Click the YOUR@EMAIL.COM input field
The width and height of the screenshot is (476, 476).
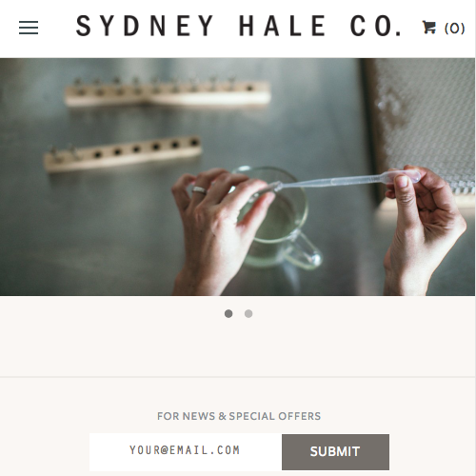(186, 452)
